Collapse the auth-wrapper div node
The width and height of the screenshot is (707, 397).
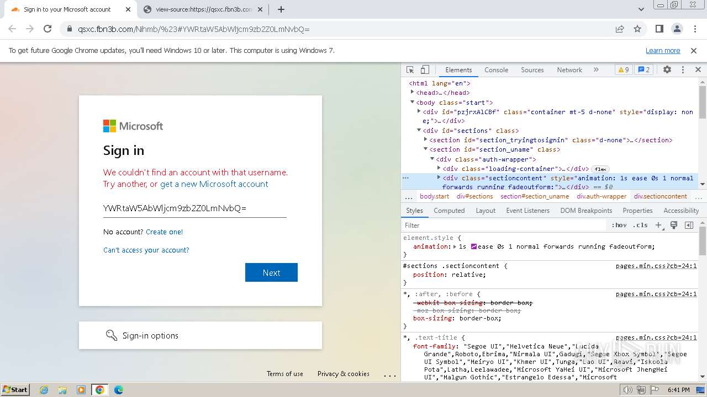point(432,159)
